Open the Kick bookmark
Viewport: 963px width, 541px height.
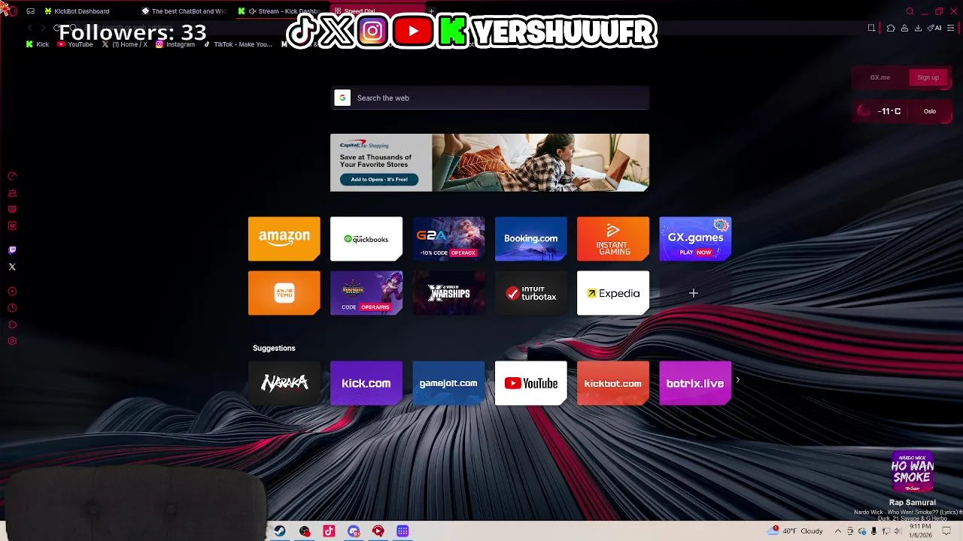click(38, 44)
